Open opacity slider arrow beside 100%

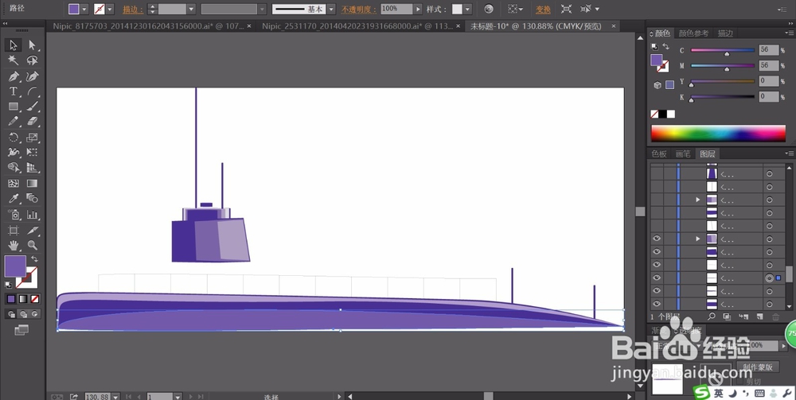click(x=418, y=9)
